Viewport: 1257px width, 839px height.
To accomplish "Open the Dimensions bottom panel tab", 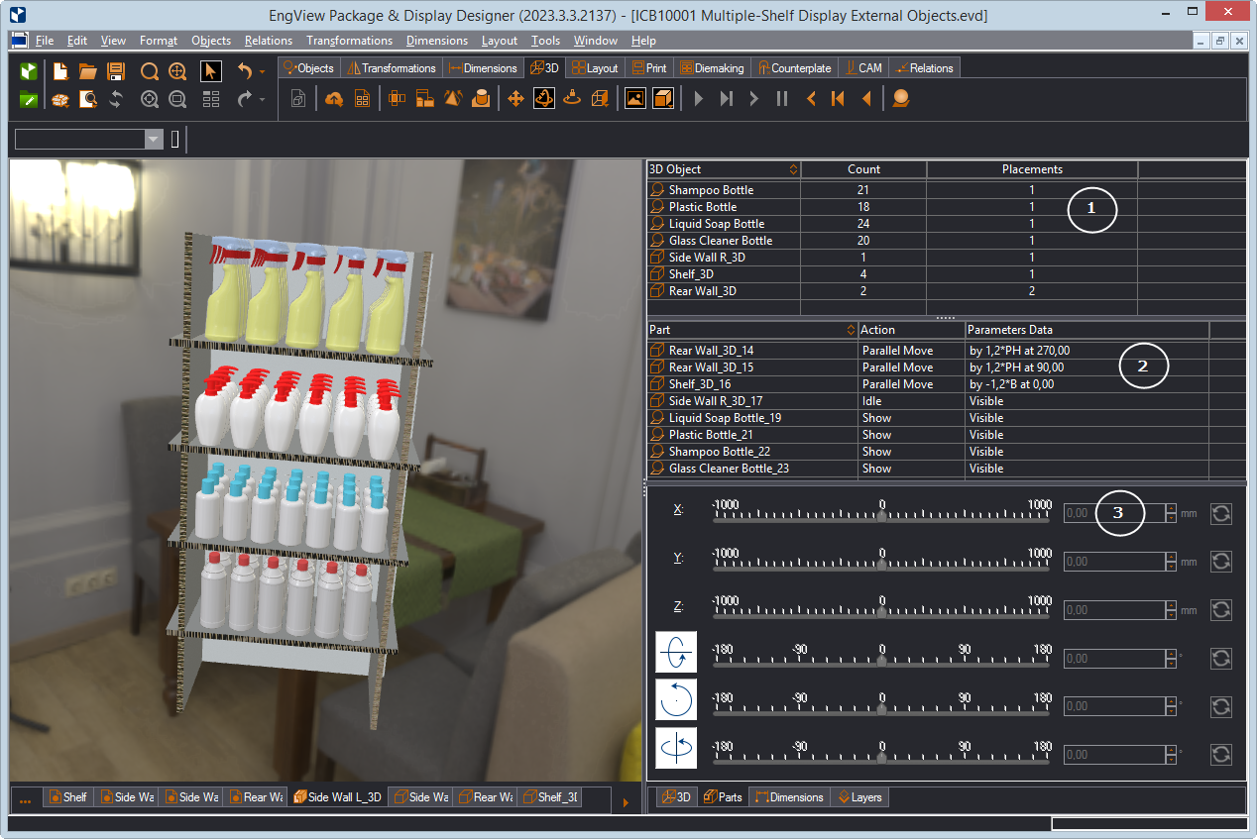I will click(789, 796).
